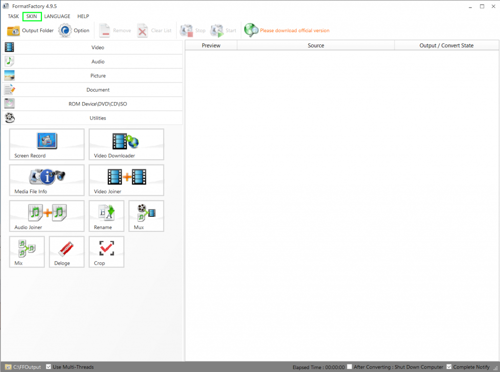This screenshot has height=372, width=500.
Task: Open the Delogo tool
Action: (66, 252)
